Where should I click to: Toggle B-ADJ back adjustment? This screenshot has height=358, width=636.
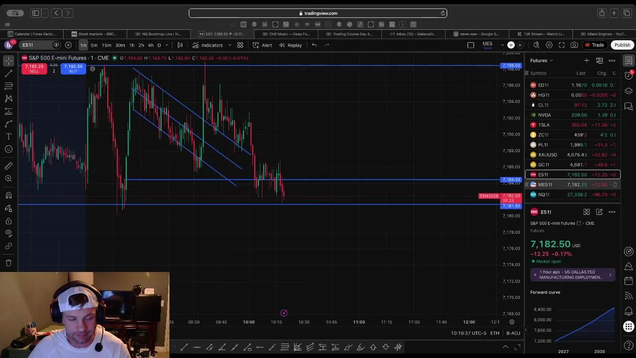coord(513,333)
